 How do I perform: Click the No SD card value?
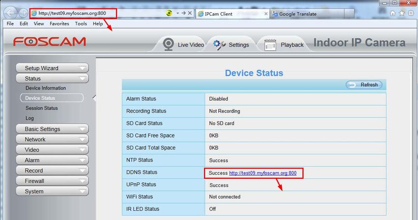coord(221,123)
